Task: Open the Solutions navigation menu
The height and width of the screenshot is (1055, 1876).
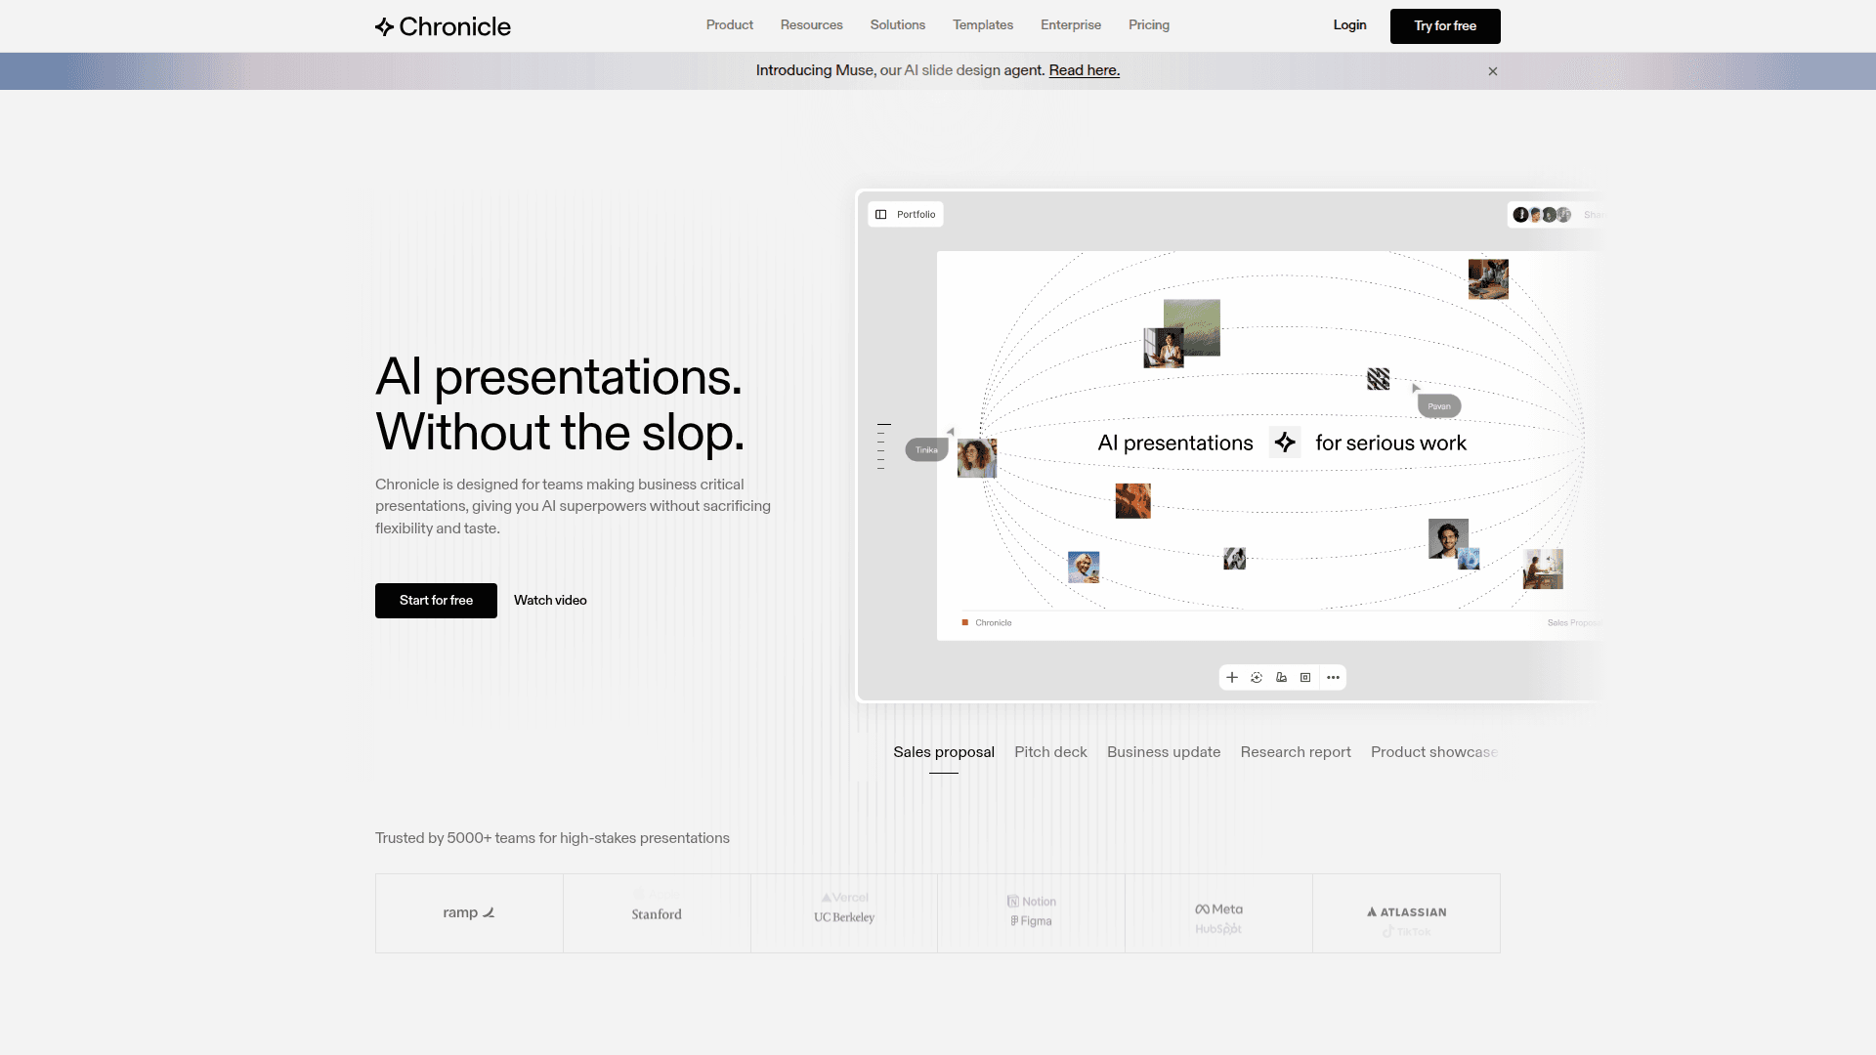Action: pyautogui.click(x=897, y=25)
